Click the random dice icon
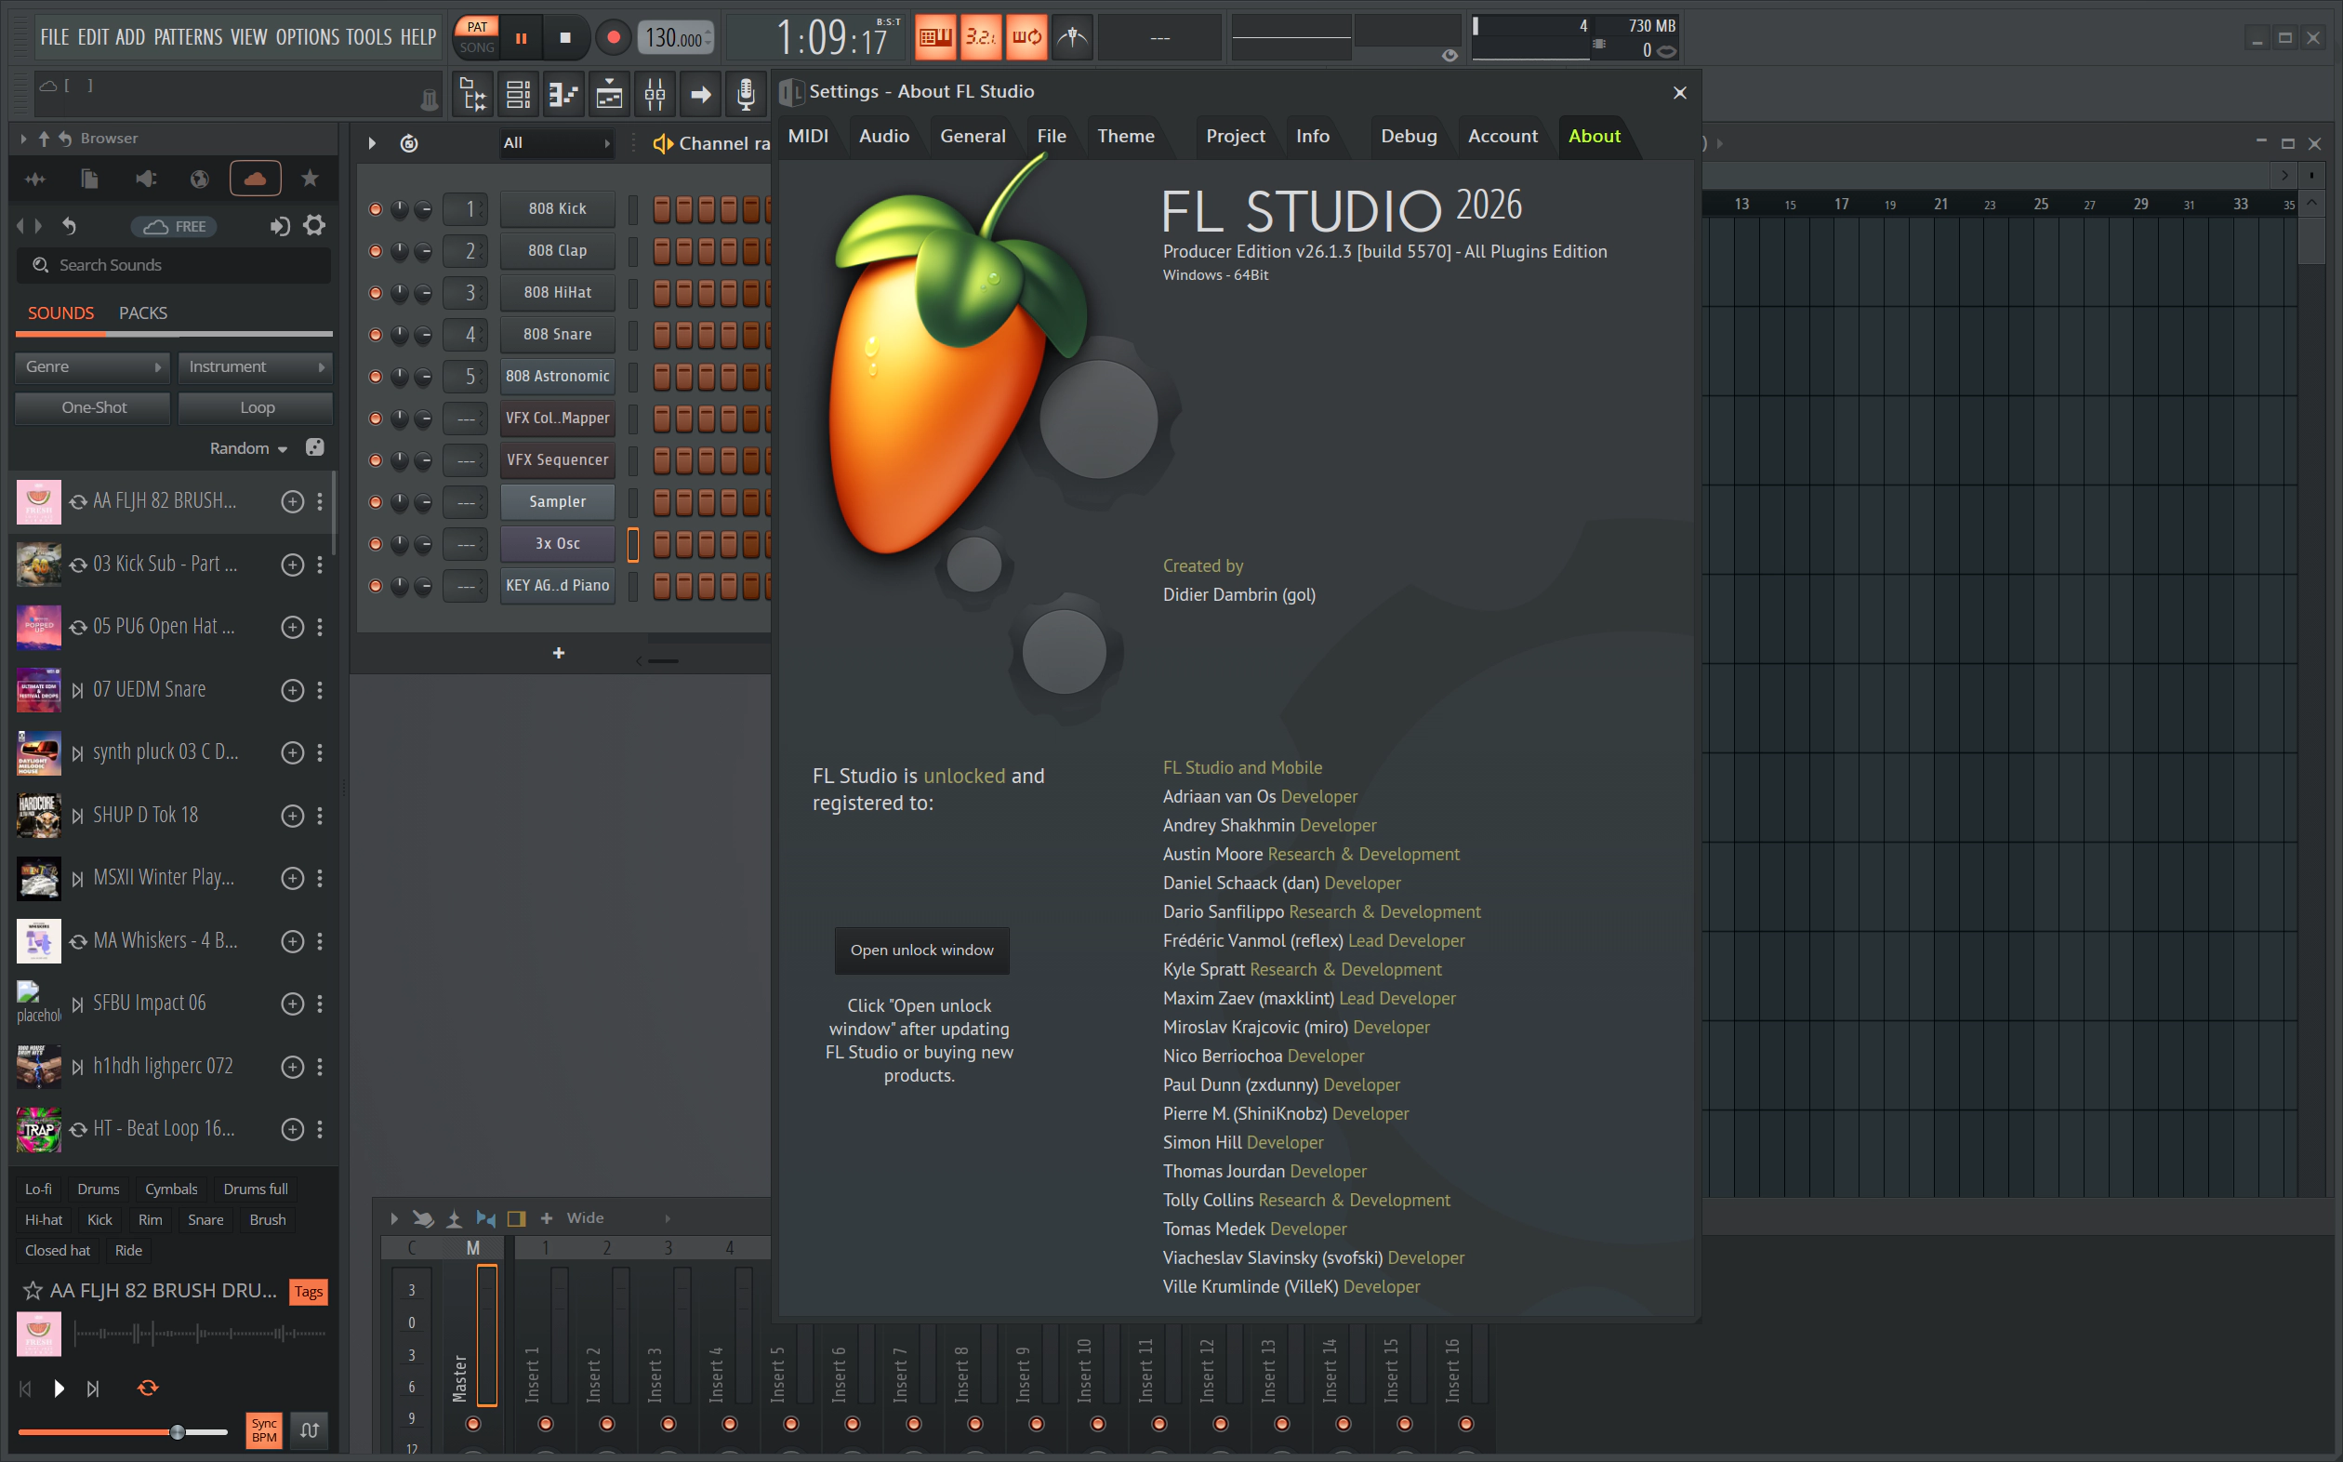Image resolution: width=2343 pixels, height=1462 pixels. click(x=315, y=447)
